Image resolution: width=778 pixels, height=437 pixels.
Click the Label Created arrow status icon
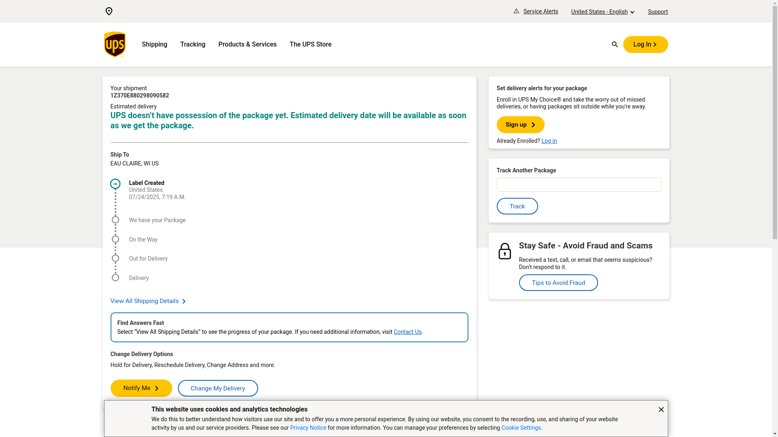coord(115,184)
